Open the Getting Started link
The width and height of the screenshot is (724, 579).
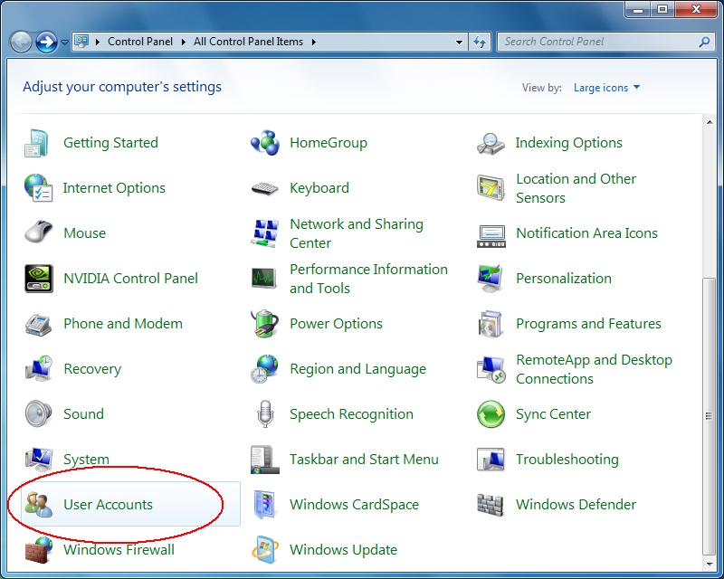click(x=110, y=143)
